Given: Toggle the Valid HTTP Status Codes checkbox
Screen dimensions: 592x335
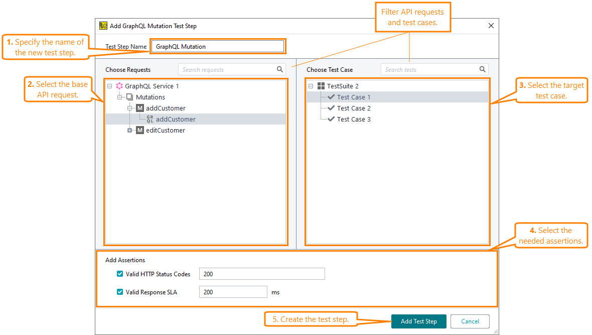Looking at the screenshot, I should tap(120, 274).
